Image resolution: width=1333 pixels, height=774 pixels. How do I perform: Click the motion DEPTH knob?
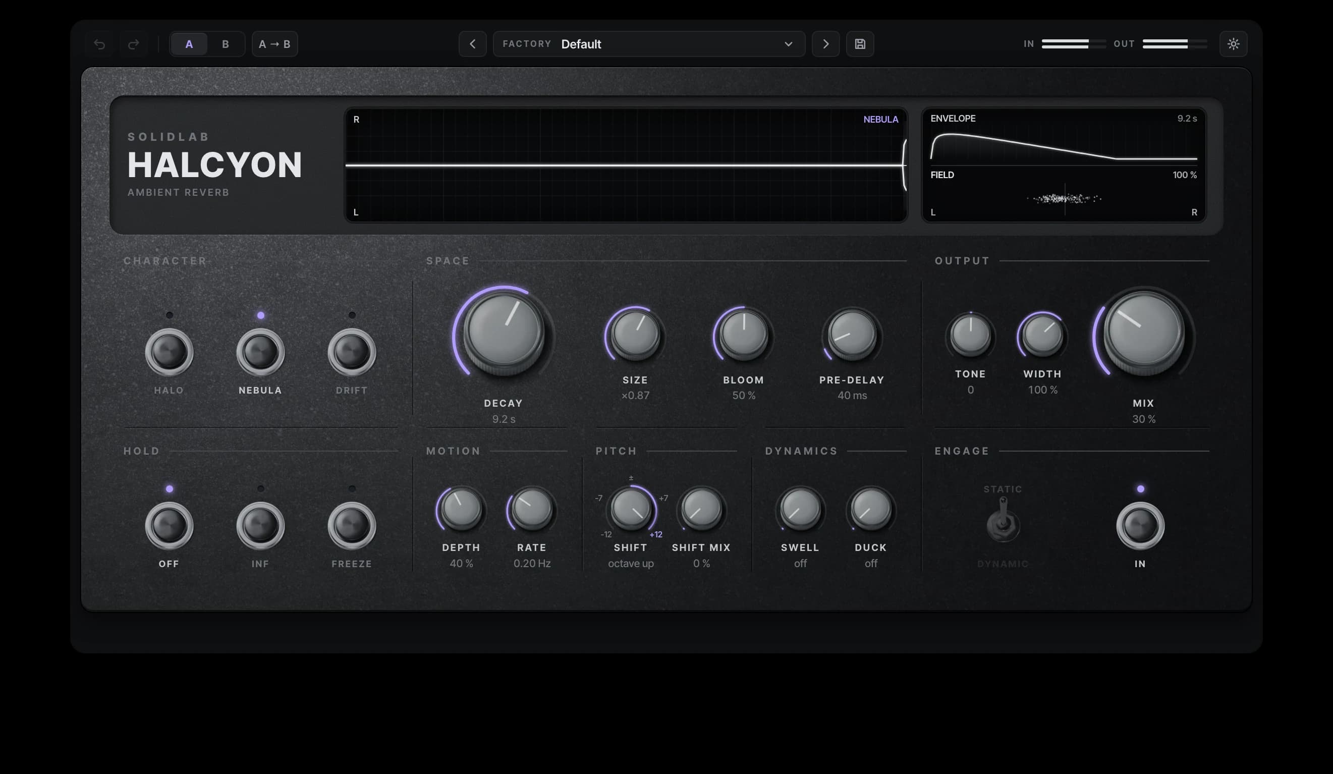pyautogui.click(x=461, y=510)
